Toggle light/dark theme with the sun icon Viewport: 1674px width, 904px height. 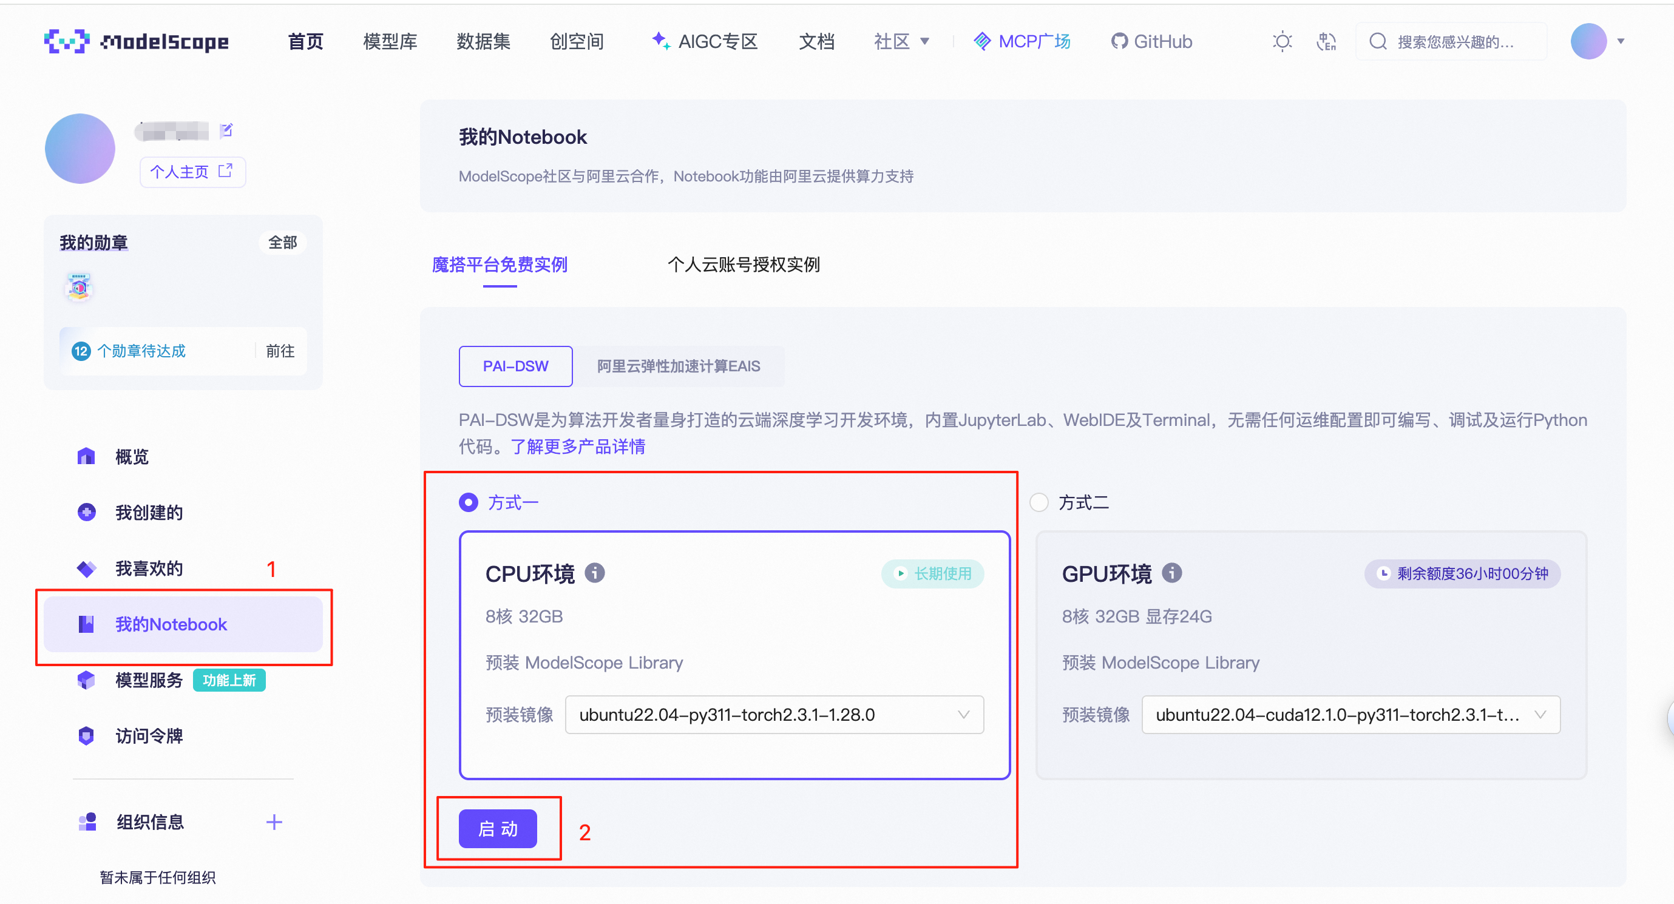coord(1281,41)
